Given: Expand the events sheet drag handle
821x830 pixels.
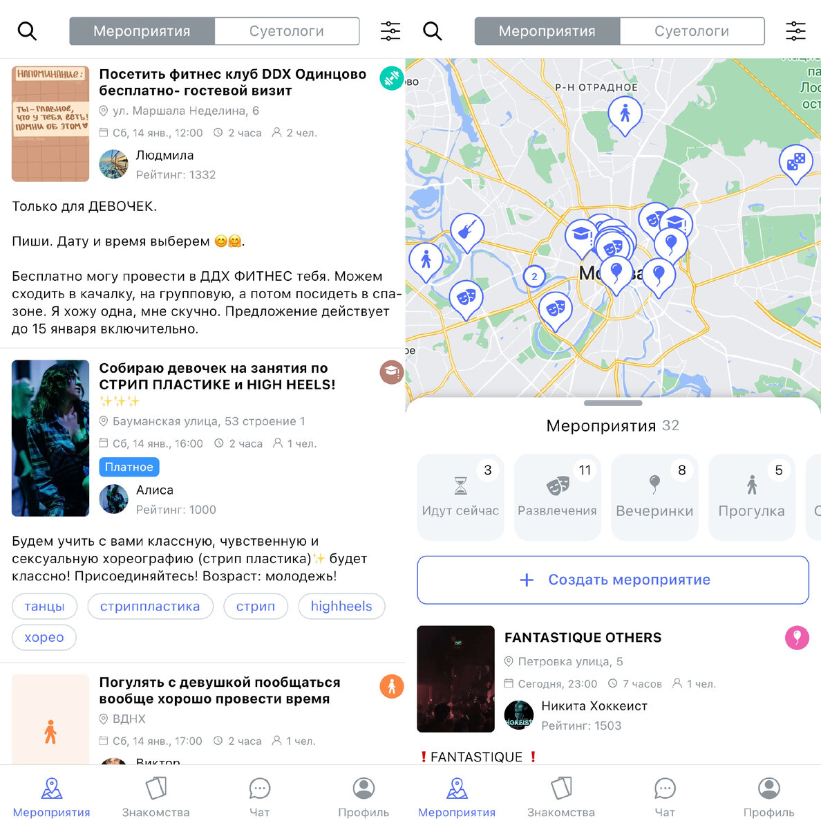Looking at the screenshot, I should click(613, 403).
